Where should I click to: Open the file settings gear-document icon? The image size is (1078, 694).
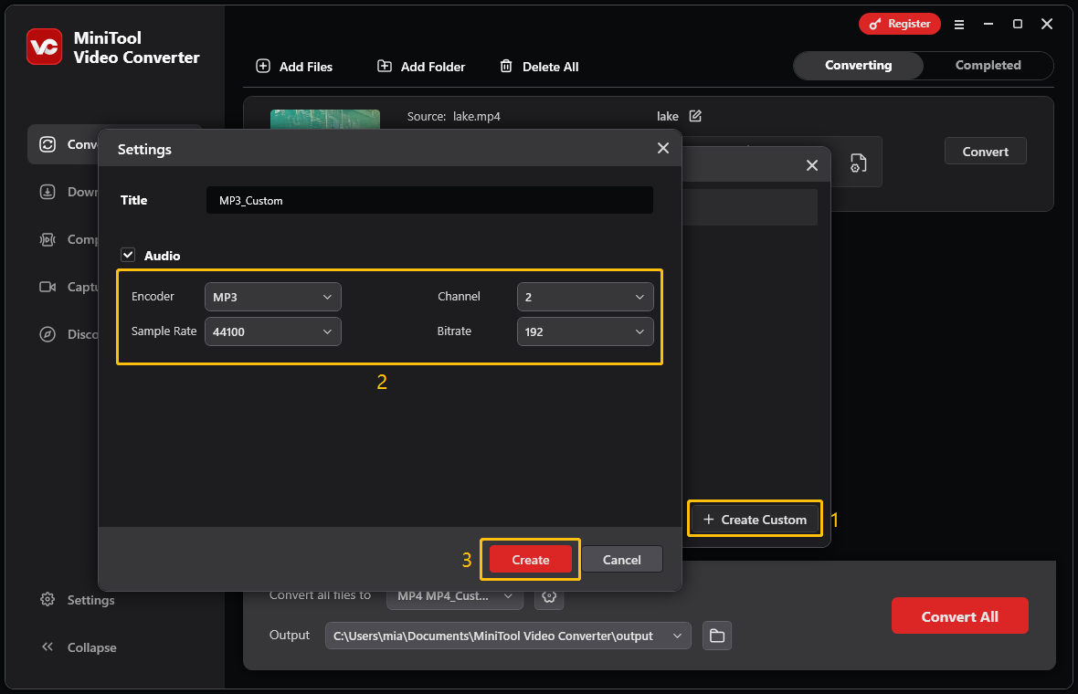(858, 163)
